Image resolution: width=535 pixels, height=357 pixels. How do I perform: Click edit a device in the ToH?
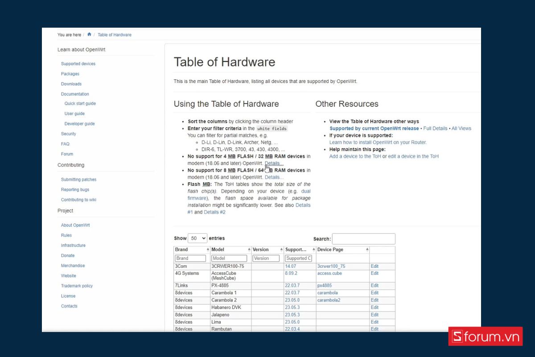pos(413,156)
